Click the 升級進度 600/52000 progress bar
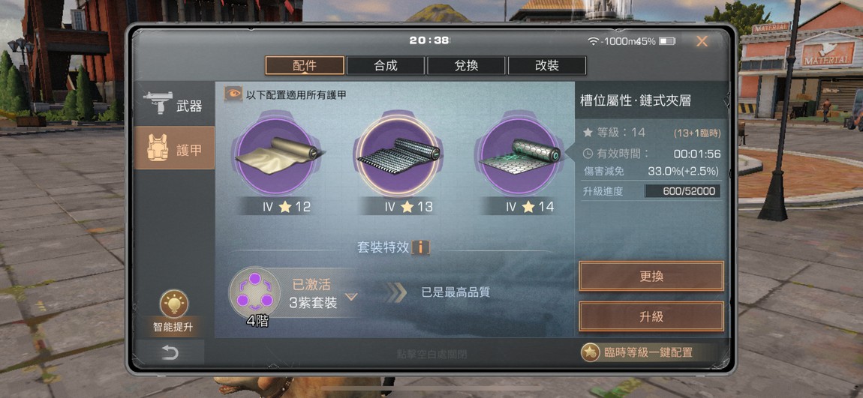This screenshot has height=398, width=863. (682, 191)
